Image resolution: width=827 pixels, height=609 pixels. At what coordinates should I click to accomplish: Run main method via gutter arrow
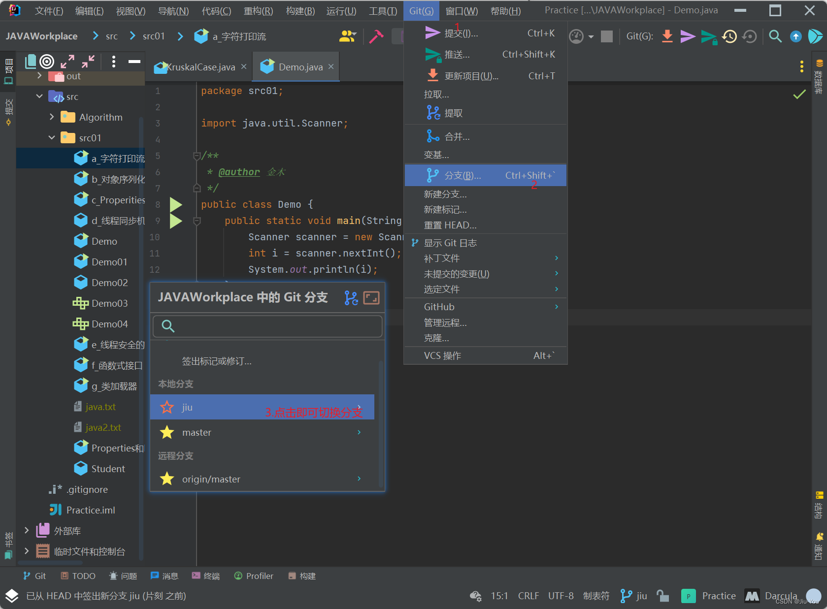[x=176, y=221]
